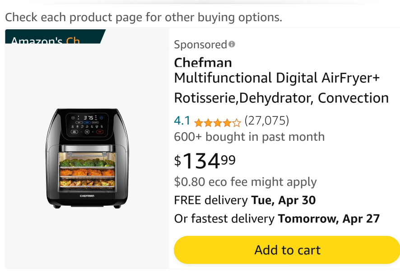Viewport: 400px width, 273px height.
Task: Click the 600+ bought in past month text
Action: pyautogui.click(x=249, y=137)
